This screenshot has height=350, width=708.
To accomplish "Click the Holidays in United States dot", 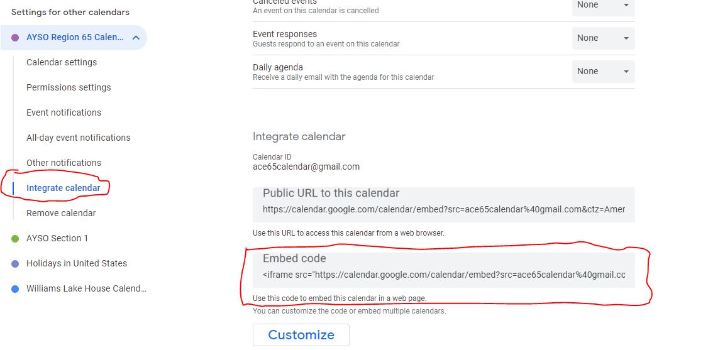I will pyautogui.click(x=16, y=264).
